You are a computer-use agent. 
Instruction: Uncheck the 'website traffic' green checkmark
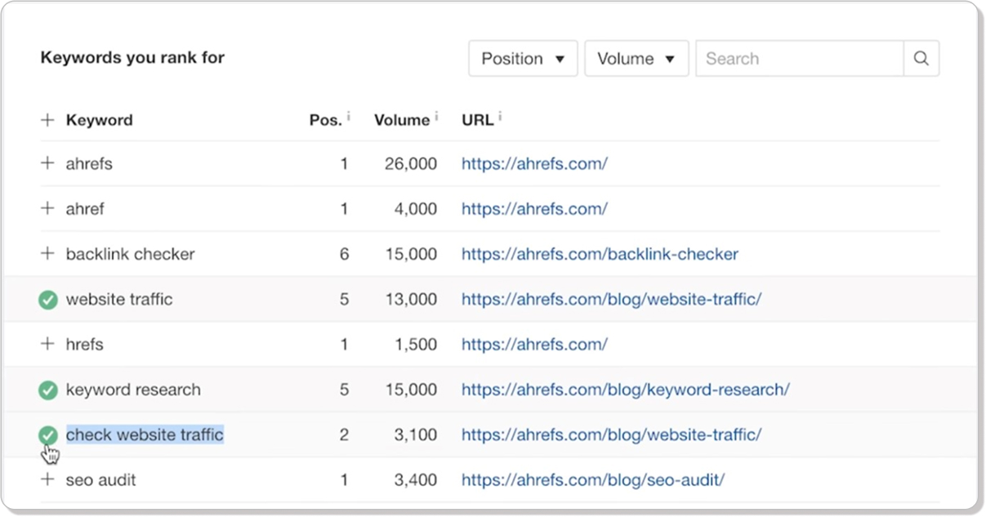(48, 300)
